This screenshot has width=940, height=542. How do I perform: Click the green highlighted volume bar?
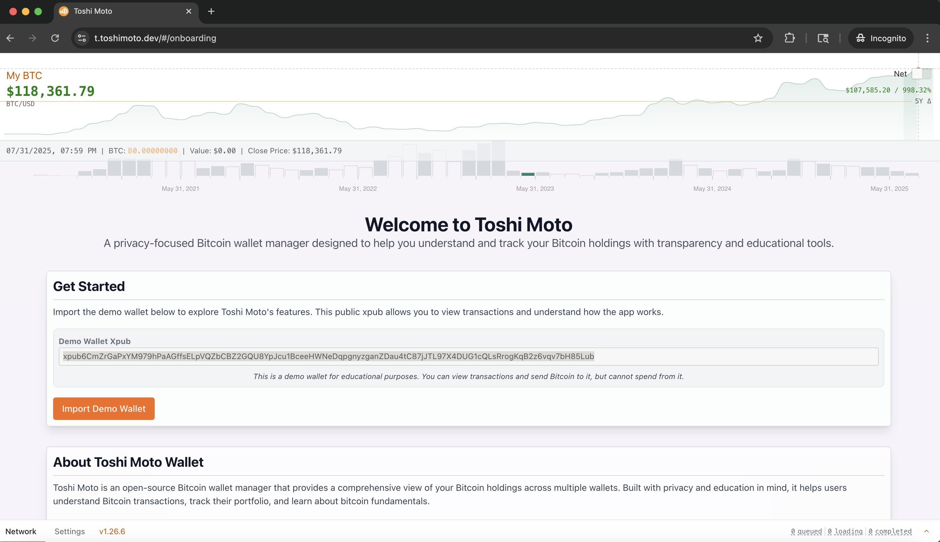pos(527,174)
